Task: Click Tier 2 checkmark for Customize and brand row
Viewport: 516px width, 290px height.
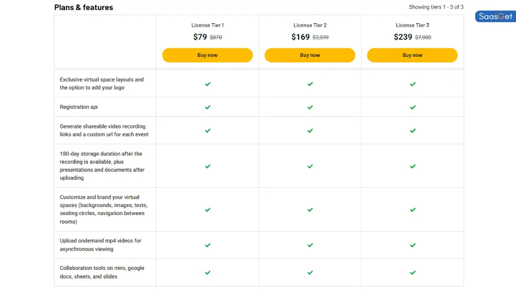Action: [x=310, y=210]
